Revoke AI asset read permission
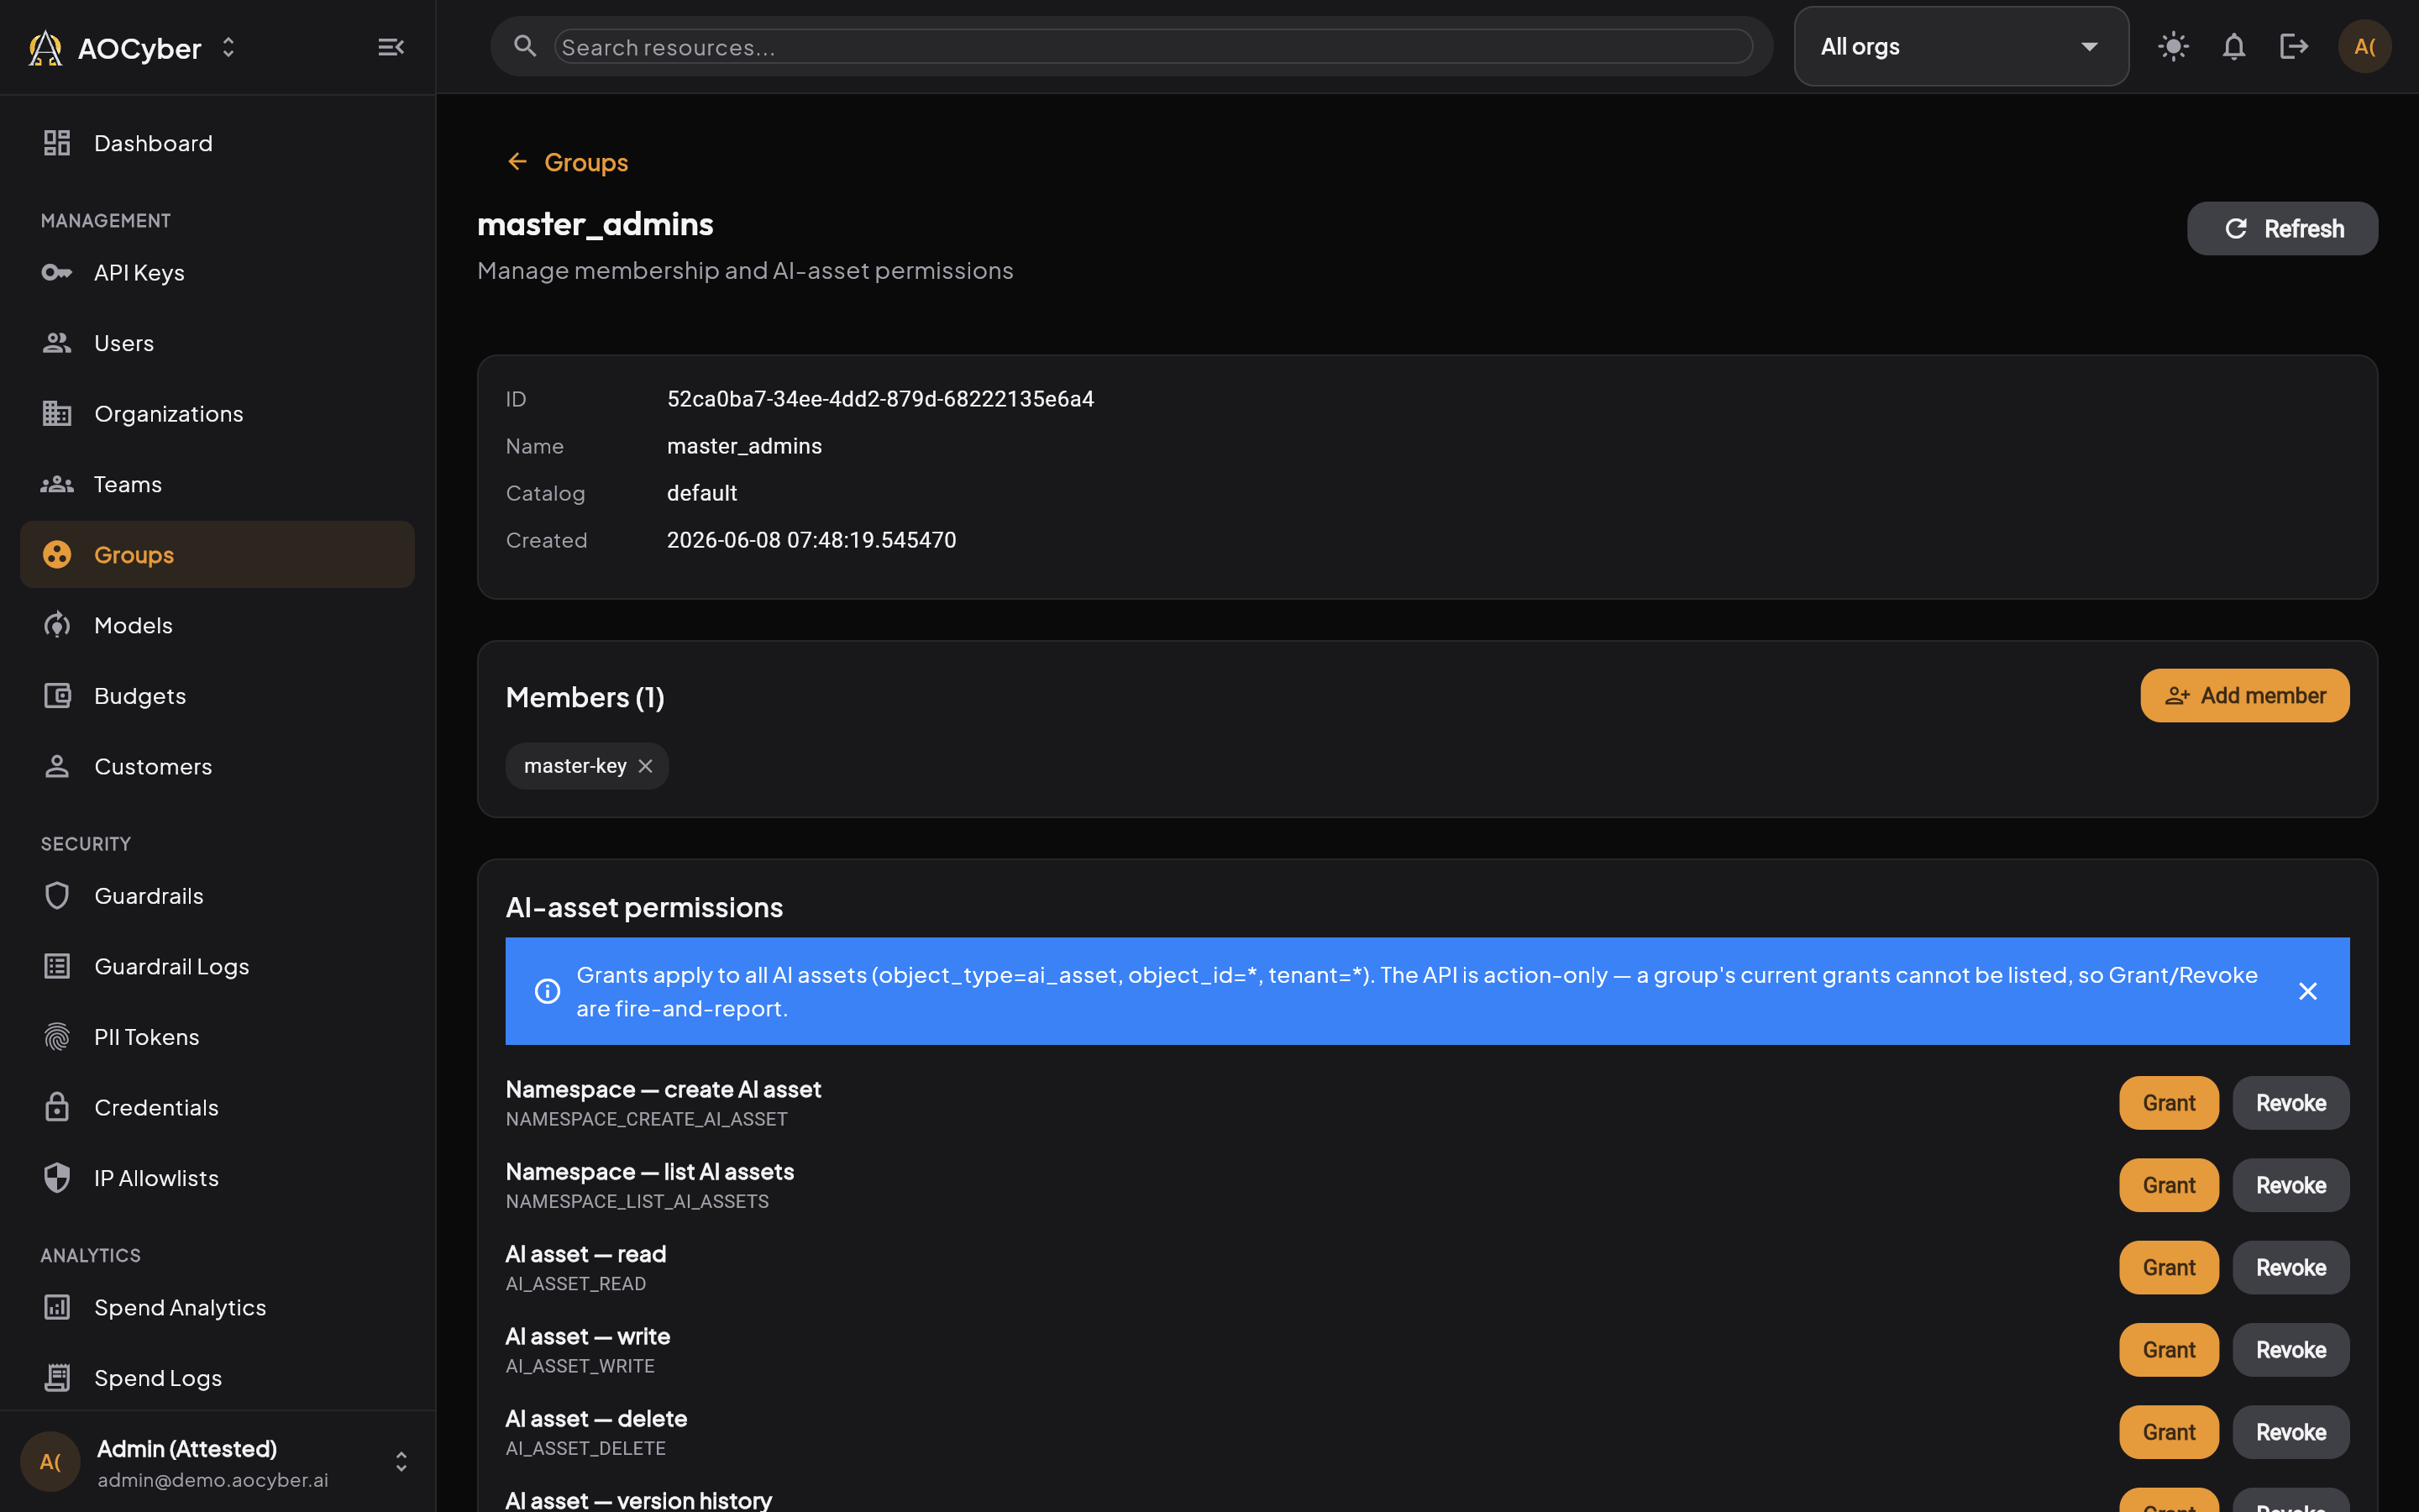Screen dimensions: 2419x1512 point(2291,1267)
